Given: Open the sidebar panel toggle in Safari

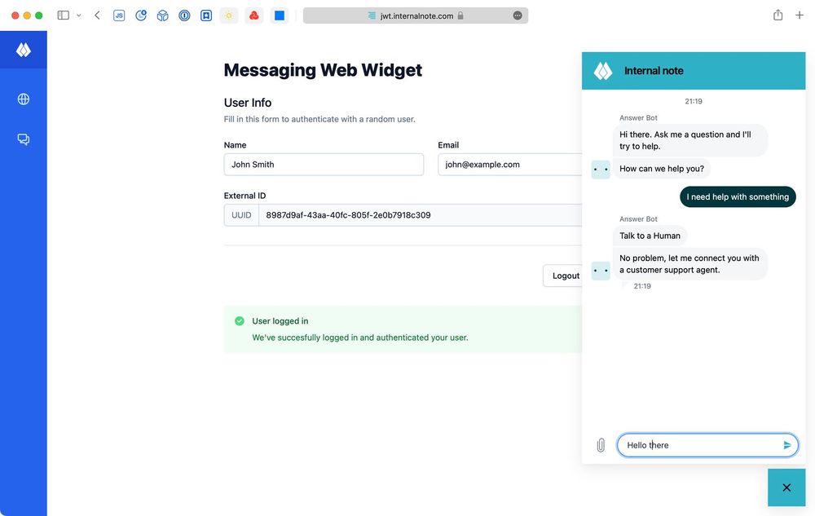Looking at the screenshot, I should click(62, 14).
